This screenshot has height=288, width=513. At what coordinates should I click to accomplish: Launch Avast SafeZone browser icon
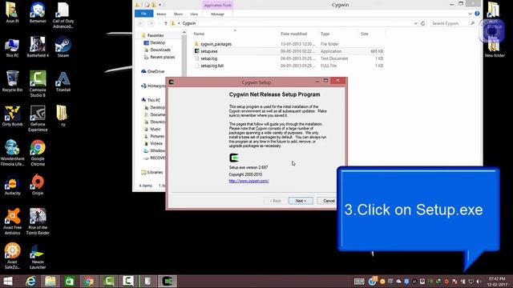[12, 256]
